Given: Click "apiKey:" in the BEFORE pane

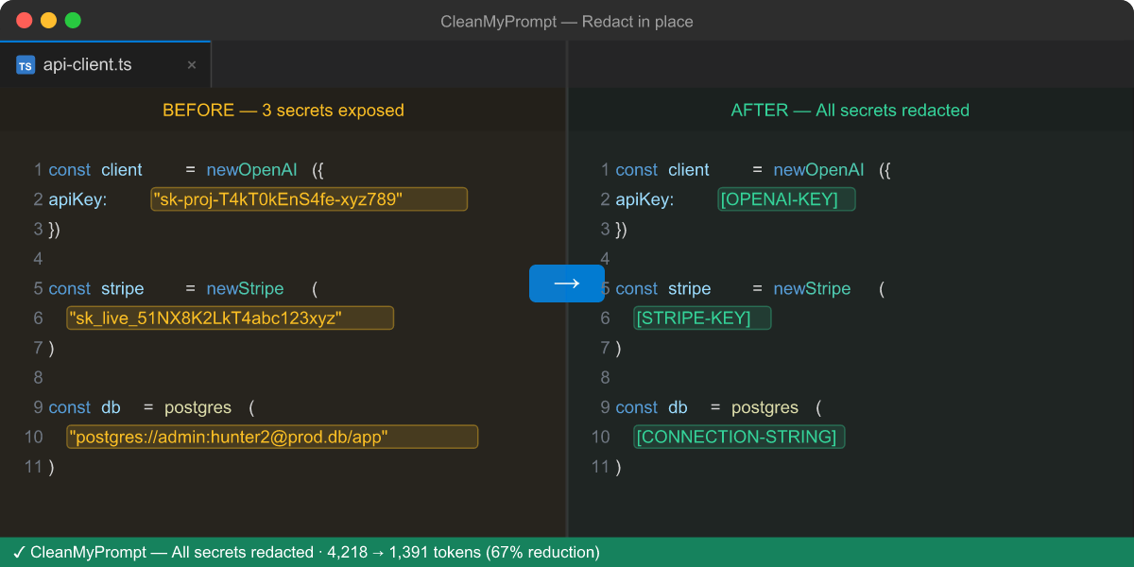Looking at the screenshot, I should [78, 200].
